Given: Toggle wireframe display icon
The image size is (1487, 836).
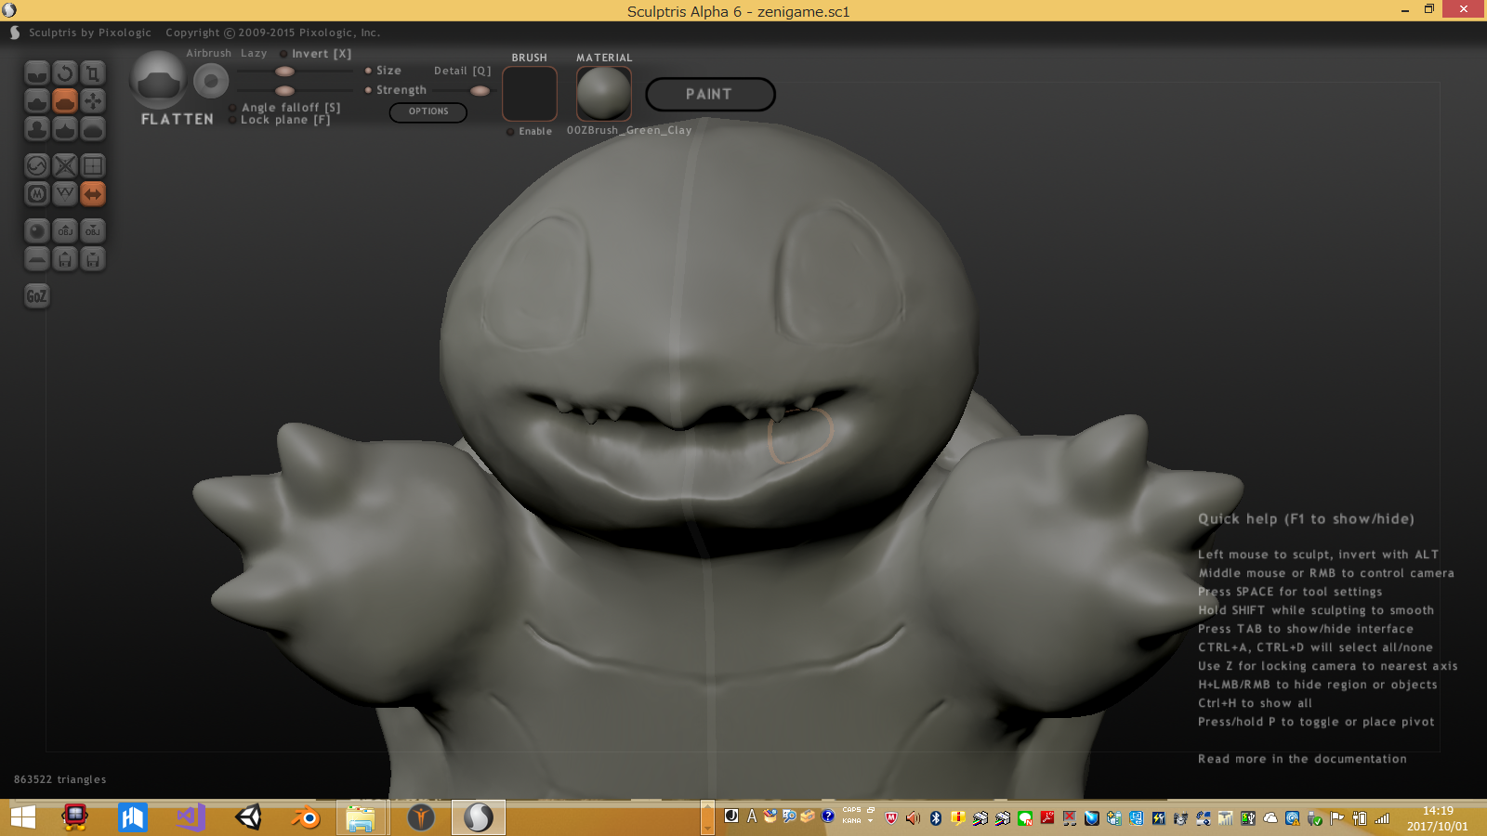Looking at the screenshot, I should (65, 194).
